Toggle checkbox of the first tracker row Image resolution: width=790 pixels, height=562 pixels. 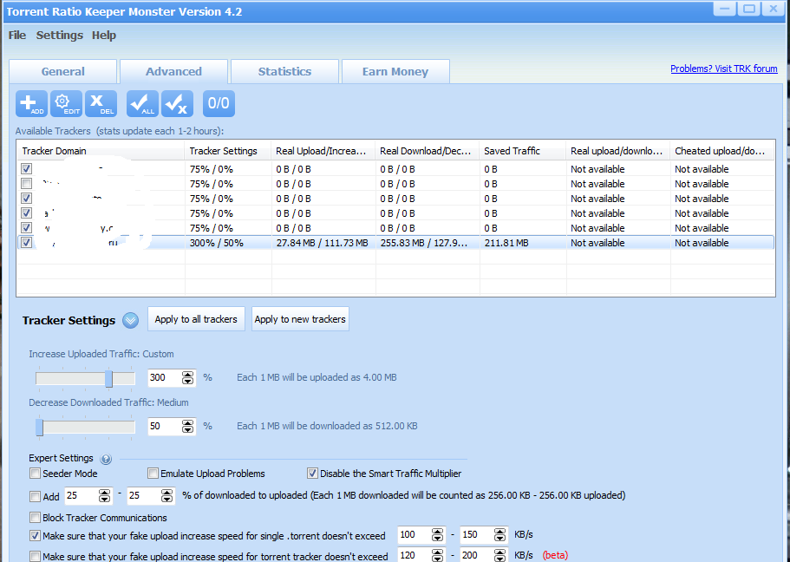point(26,169)
